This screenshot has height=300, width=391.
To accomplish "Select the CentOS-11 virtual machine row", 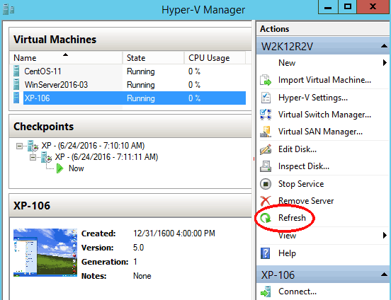I will [x=130, y=71].
